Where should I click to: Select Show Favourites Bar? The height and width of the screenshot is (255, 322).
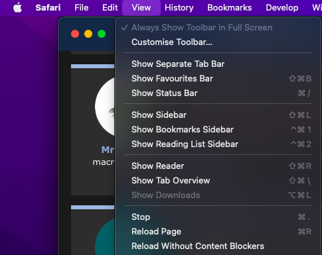tap(218, 79)
